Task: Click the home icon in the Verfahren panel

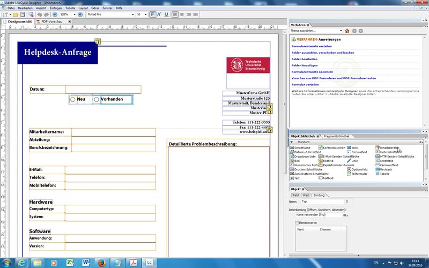Action: [347, 31]
